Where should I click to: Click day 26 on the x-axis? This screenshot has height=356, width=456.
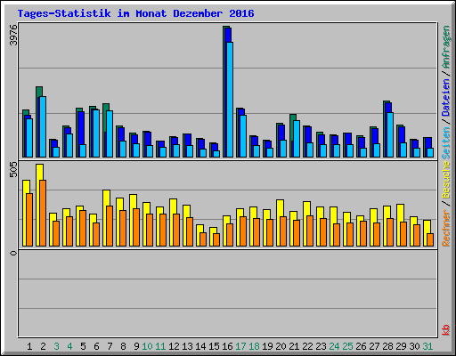click(361, 346)
